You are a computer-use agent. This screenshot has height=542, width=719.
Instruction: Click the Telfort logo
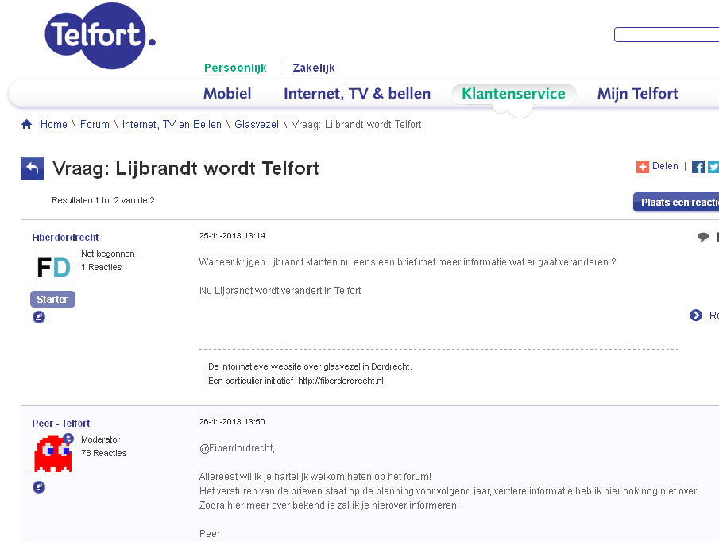[100, 36]
